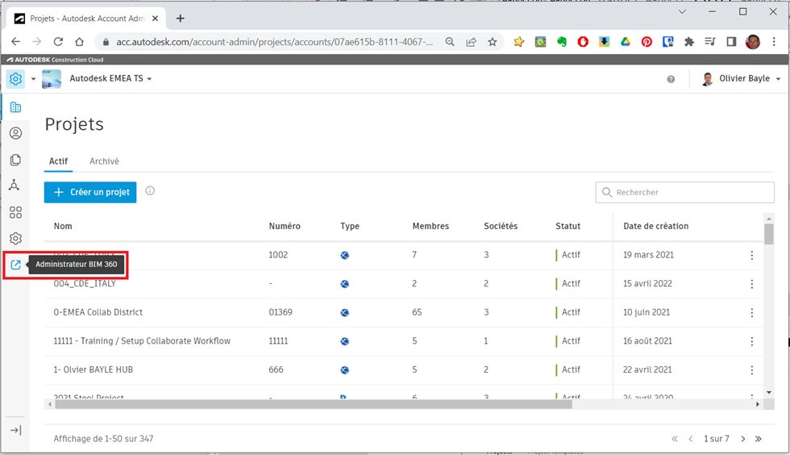790x455 pixels.
Task: Close the Projets browser tab
Action: click(155, 19)
